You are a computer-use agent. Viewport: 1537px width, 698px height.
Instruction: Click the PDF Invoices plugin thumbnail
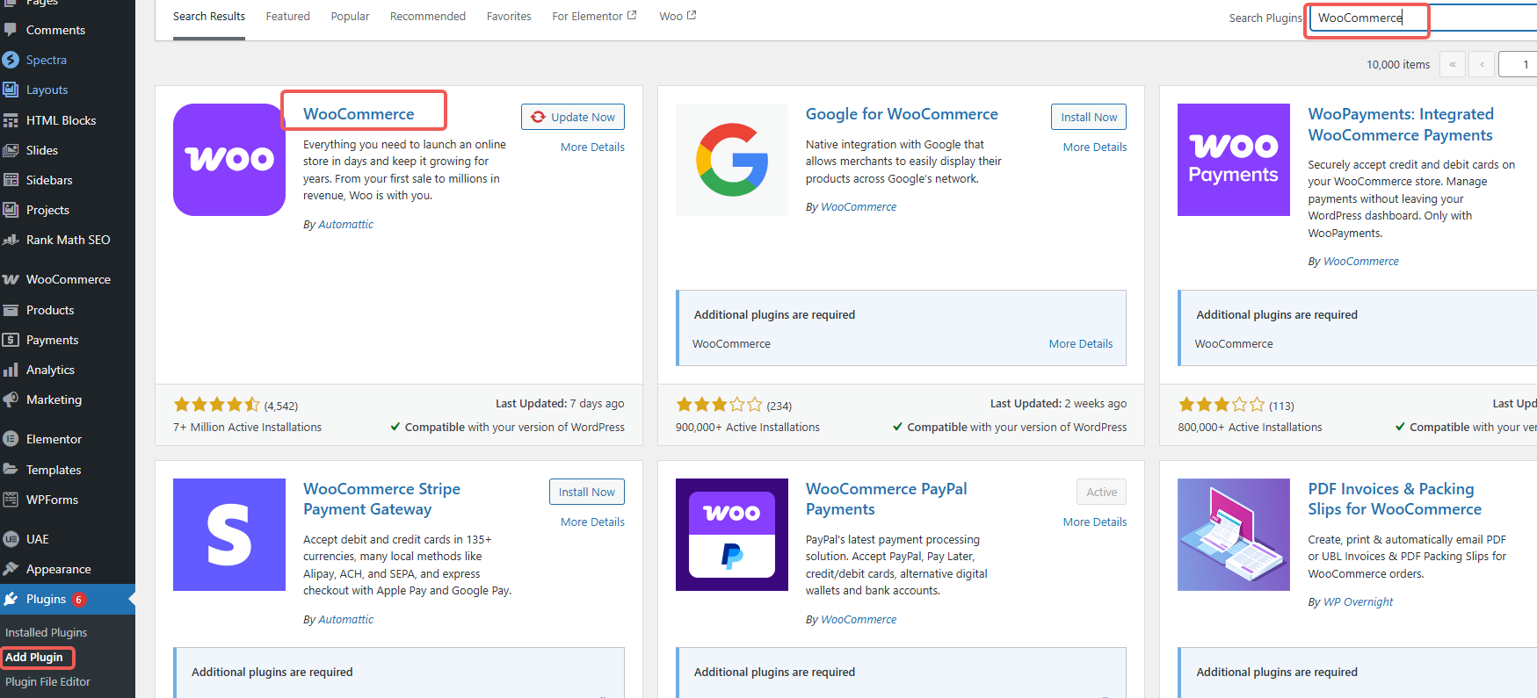click(x=1234, y=535)
